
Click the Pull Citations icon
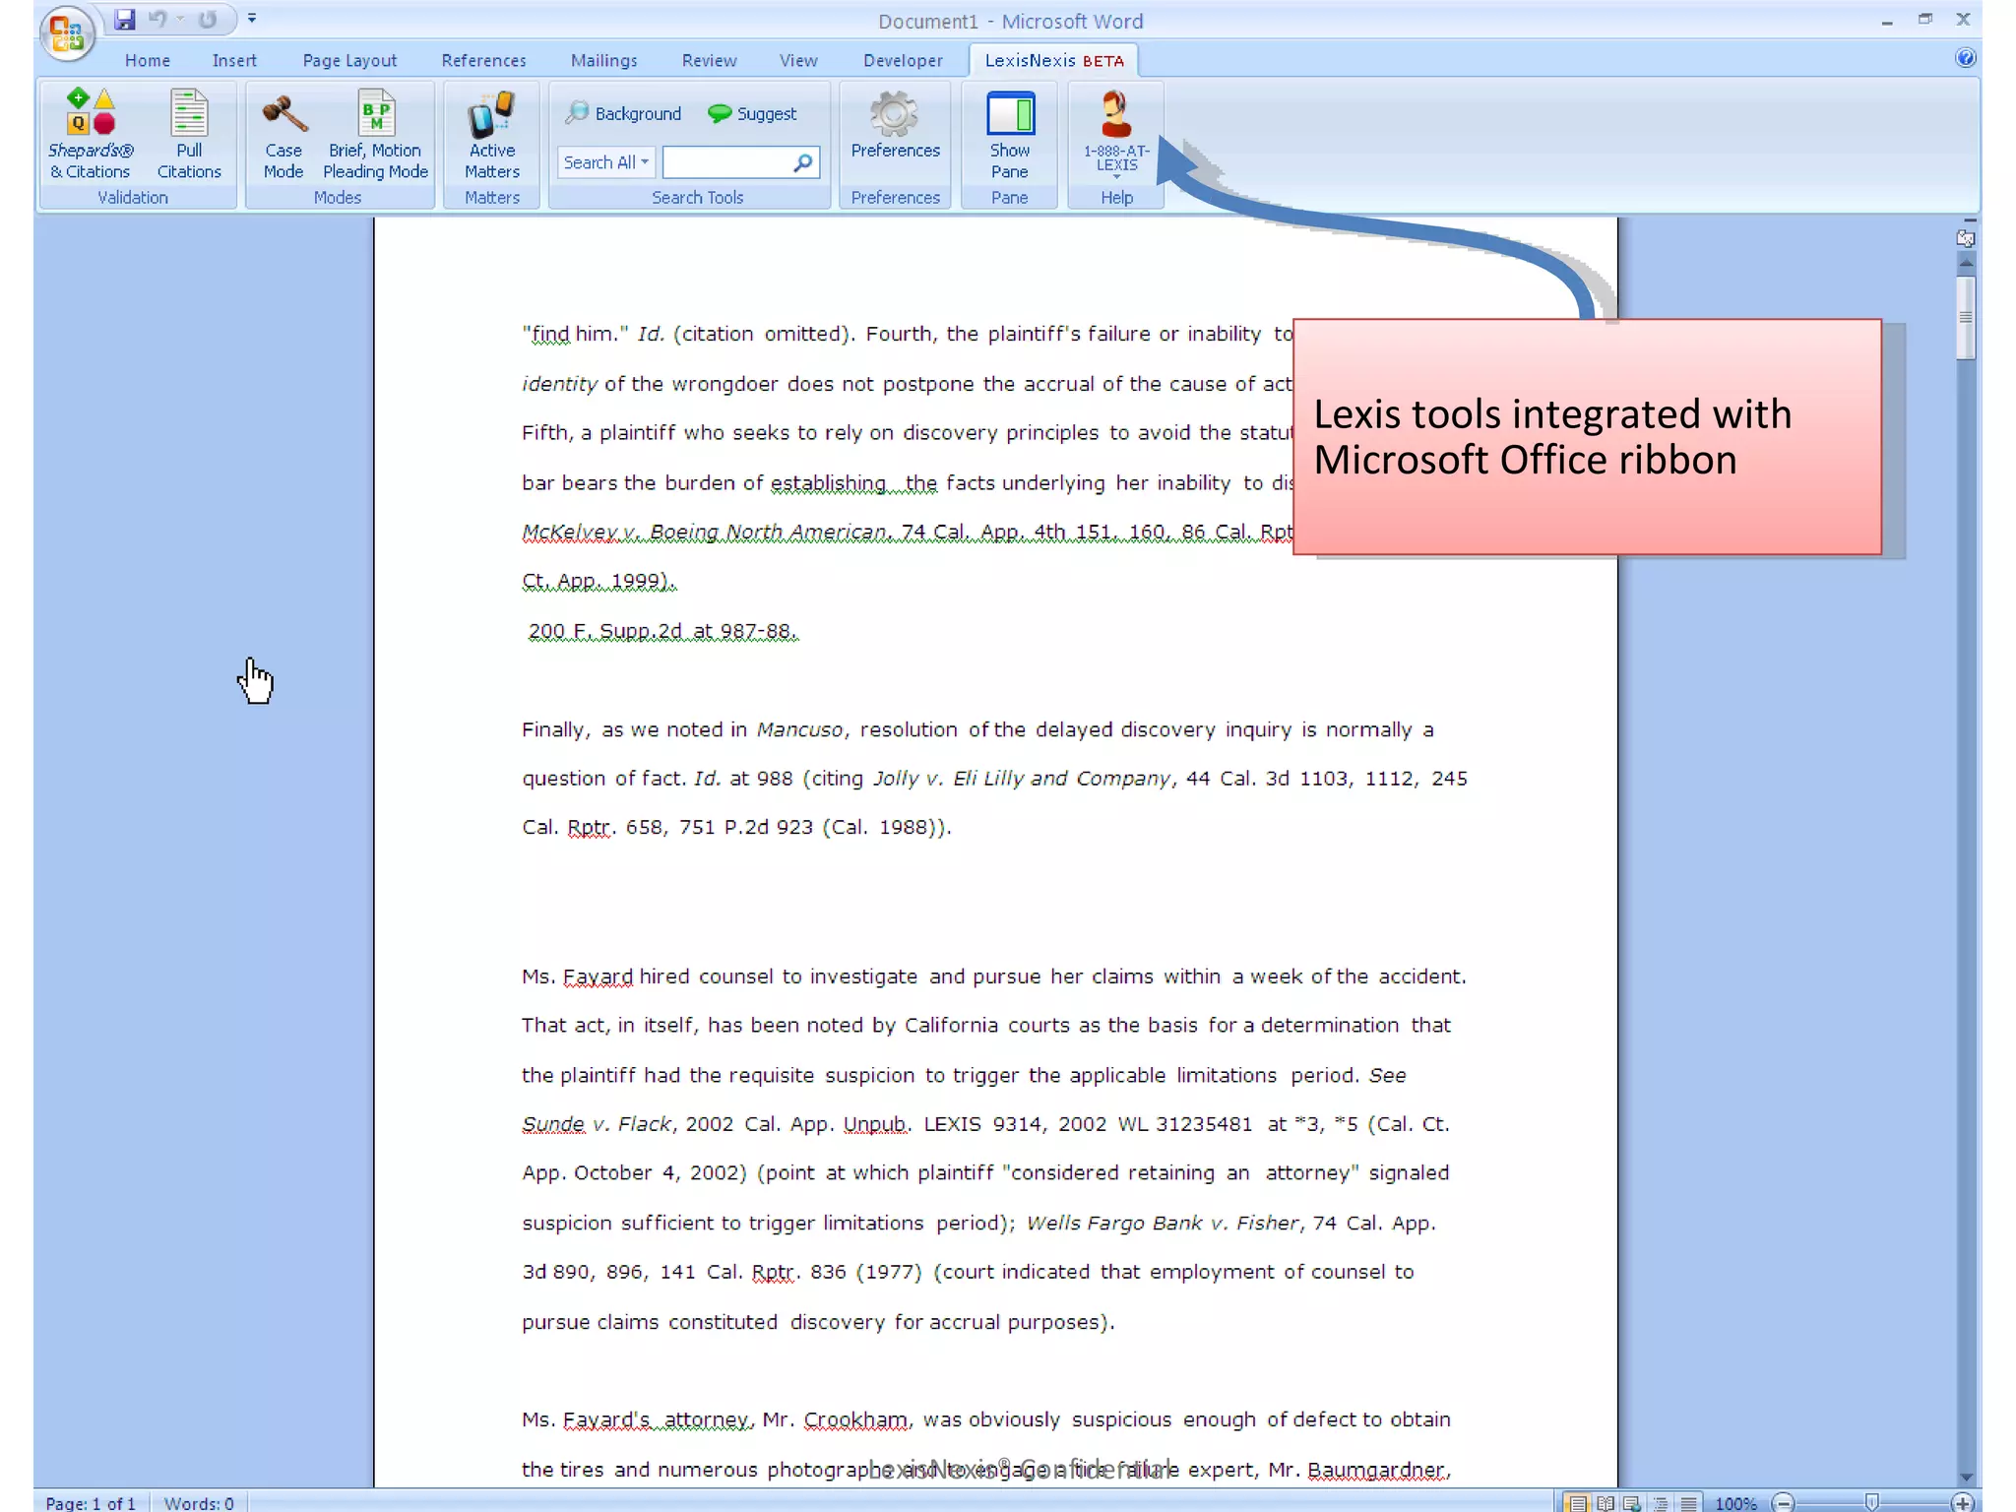[189, 134]
